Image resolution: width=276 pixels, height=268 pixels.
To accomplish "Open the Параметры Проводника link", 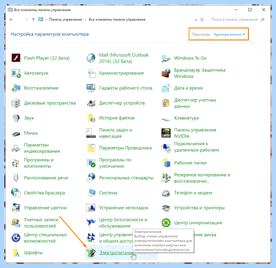I will (125, 148).
